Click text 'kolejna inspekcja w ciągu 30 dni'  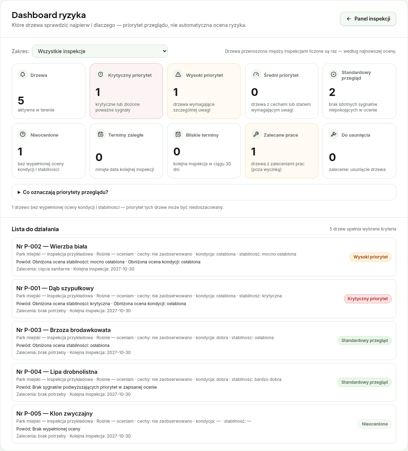(x=202, y=167)
